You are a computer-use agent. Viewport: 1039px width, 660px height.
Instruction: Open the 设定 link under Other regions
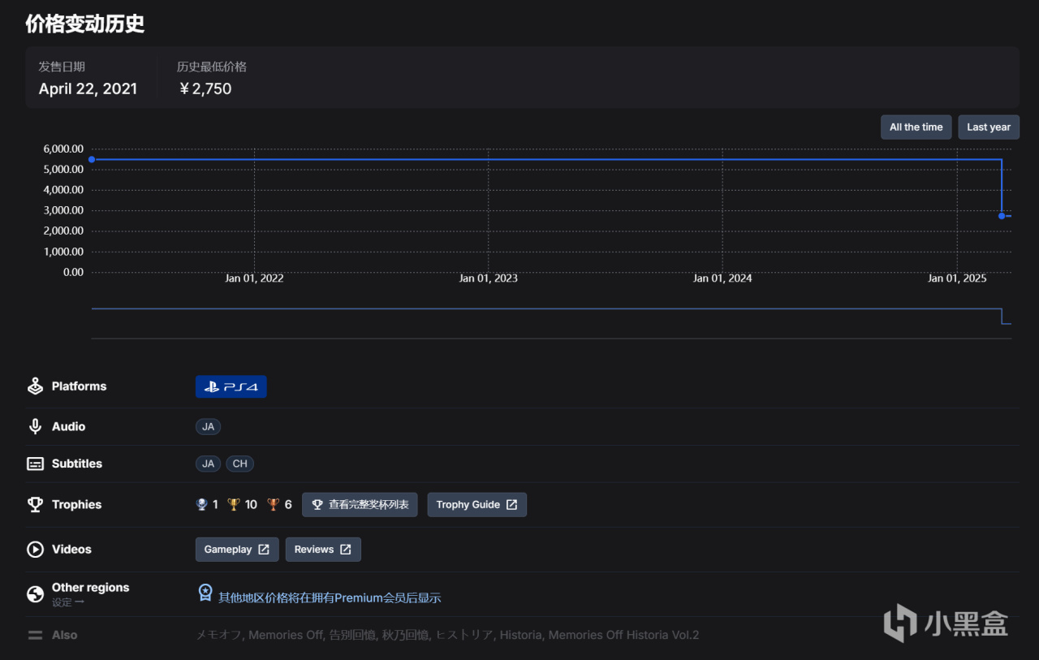tap(68, 602)
